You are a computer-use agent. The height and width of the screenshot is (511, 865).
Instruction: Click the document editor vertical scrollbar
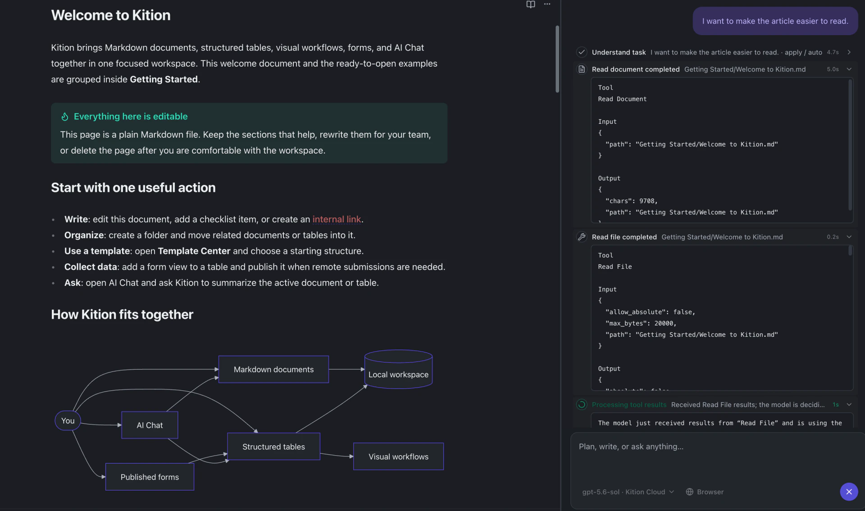pos(557,59)
